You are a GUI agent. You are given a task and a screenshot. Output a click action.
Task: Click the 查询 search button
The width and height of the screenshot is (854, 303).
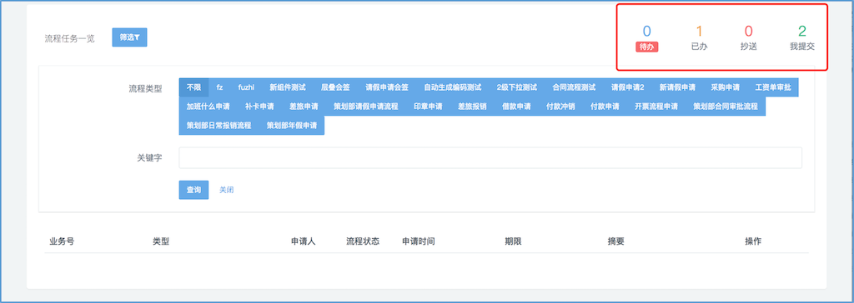click(x=193, y=190)
